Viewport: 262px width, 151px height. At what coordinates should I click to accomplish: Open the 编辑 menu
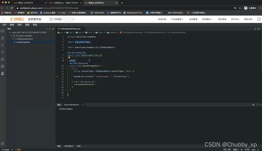click(12, 24)
